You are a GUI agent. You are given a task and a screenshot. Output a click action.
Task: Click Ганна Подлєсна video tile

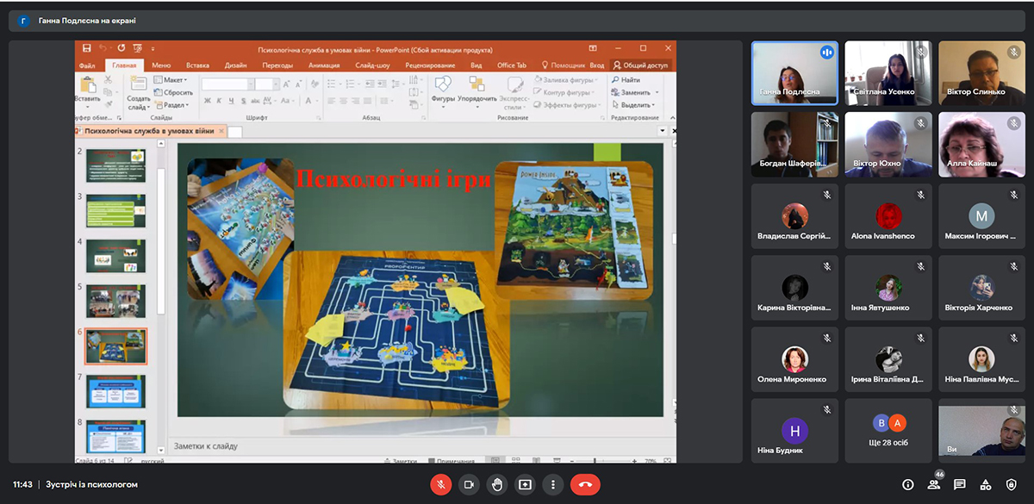coord(794,73)
